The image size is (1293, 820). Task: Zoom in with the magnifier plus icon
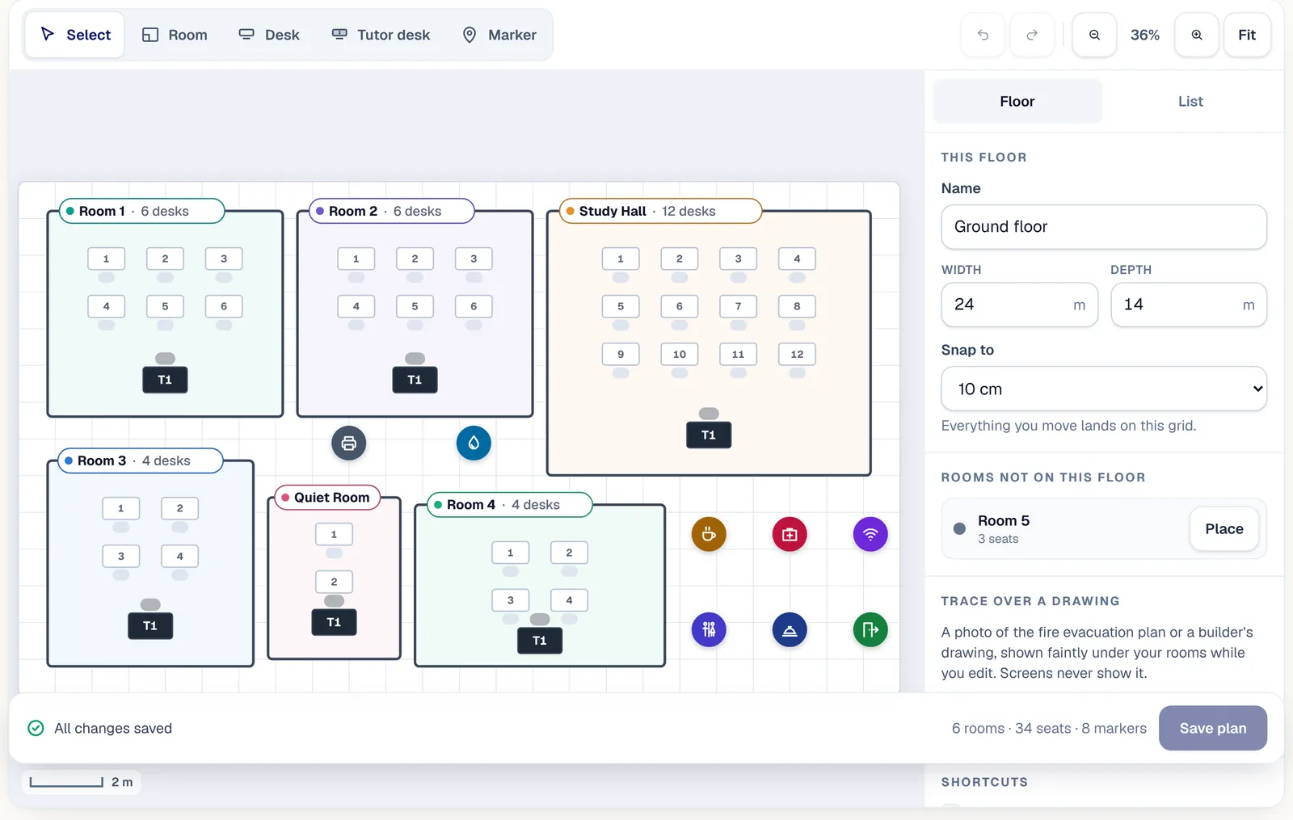[x=1197, y=35]
